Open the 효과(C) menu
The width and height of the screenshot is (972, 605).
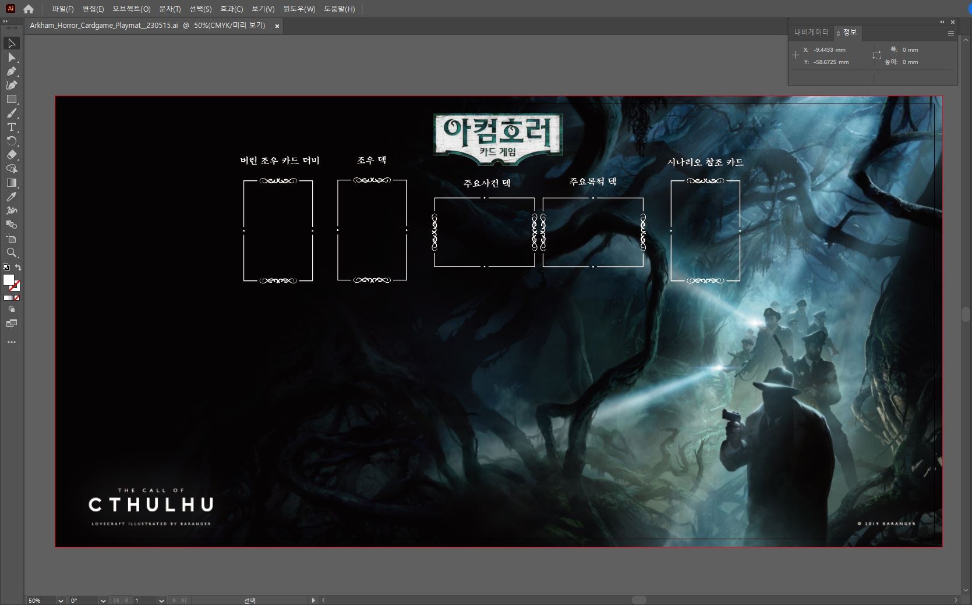232,9
